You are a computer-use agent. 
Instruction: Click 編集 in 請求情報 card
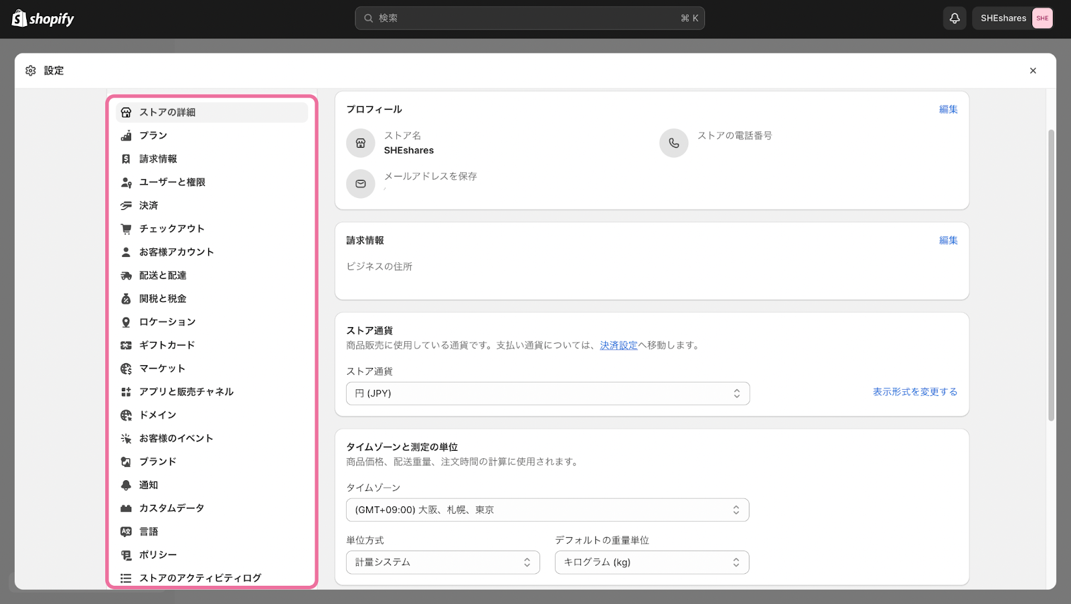pyautogui.click(x=948, y=241)
